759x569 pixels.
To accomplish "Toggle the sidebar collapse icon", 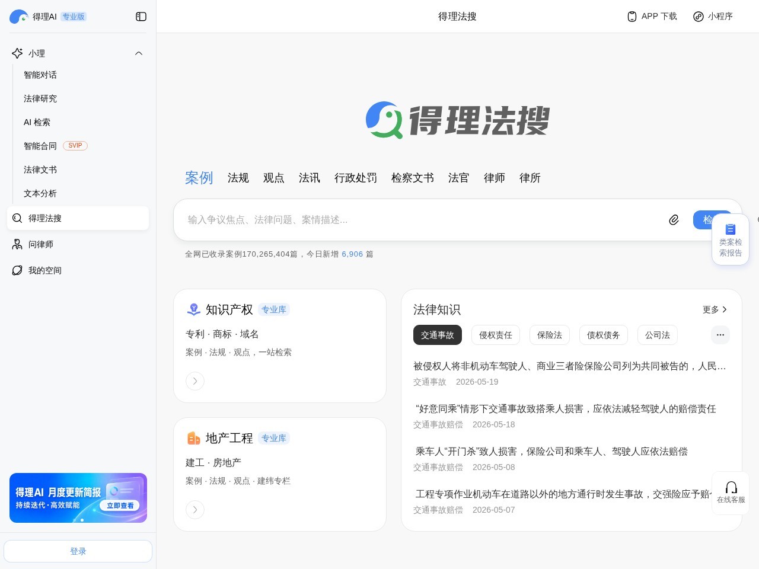I will pos(141,17).
